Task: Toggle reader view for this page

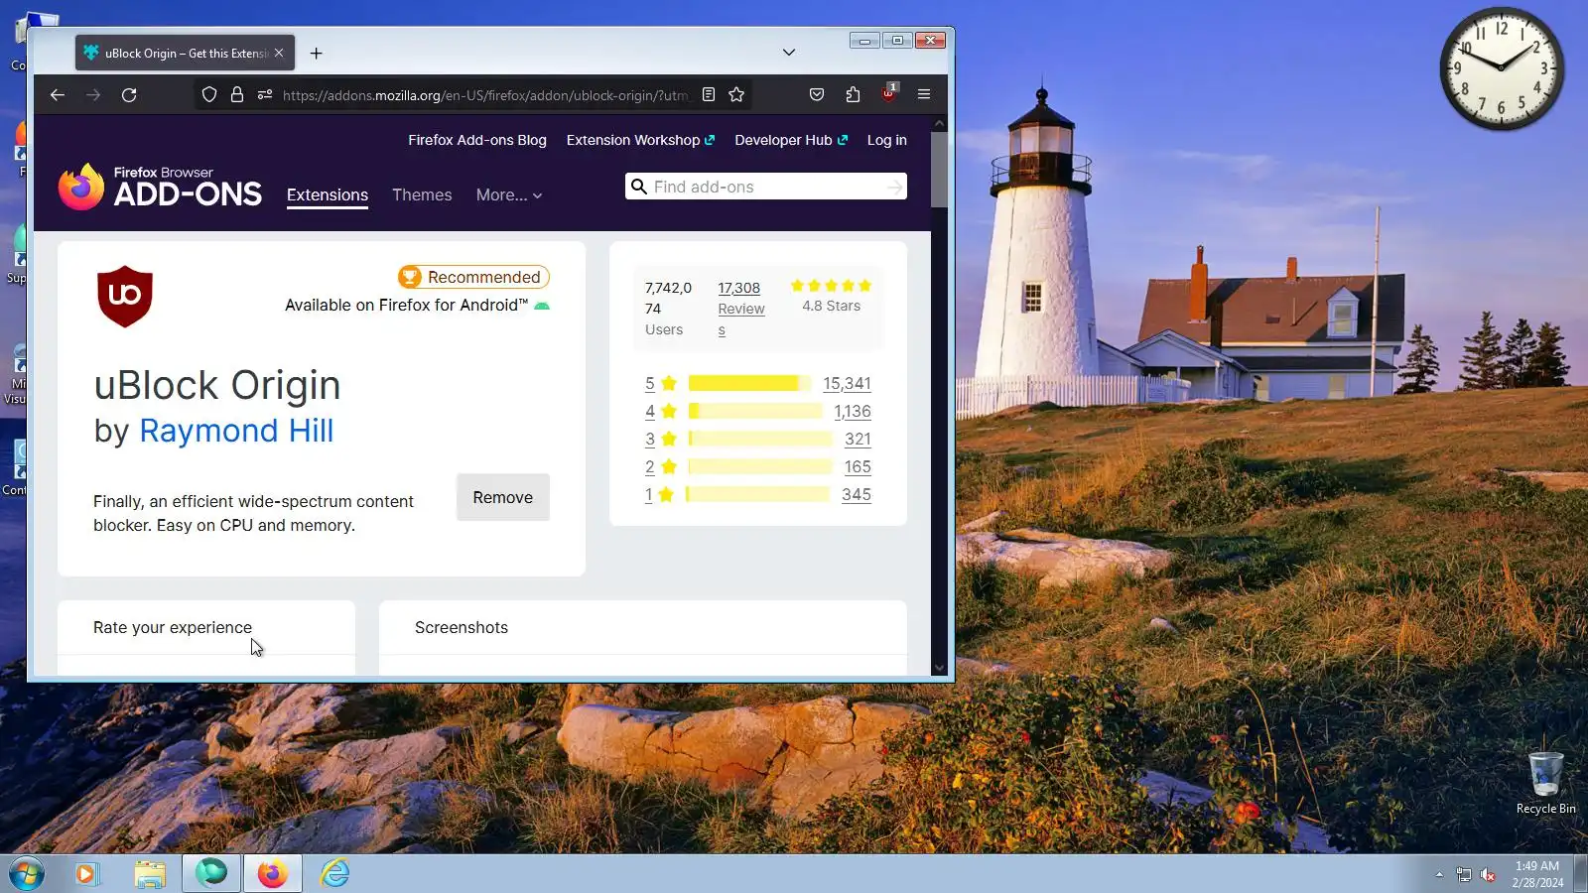Action: click(x=709, y=95)
